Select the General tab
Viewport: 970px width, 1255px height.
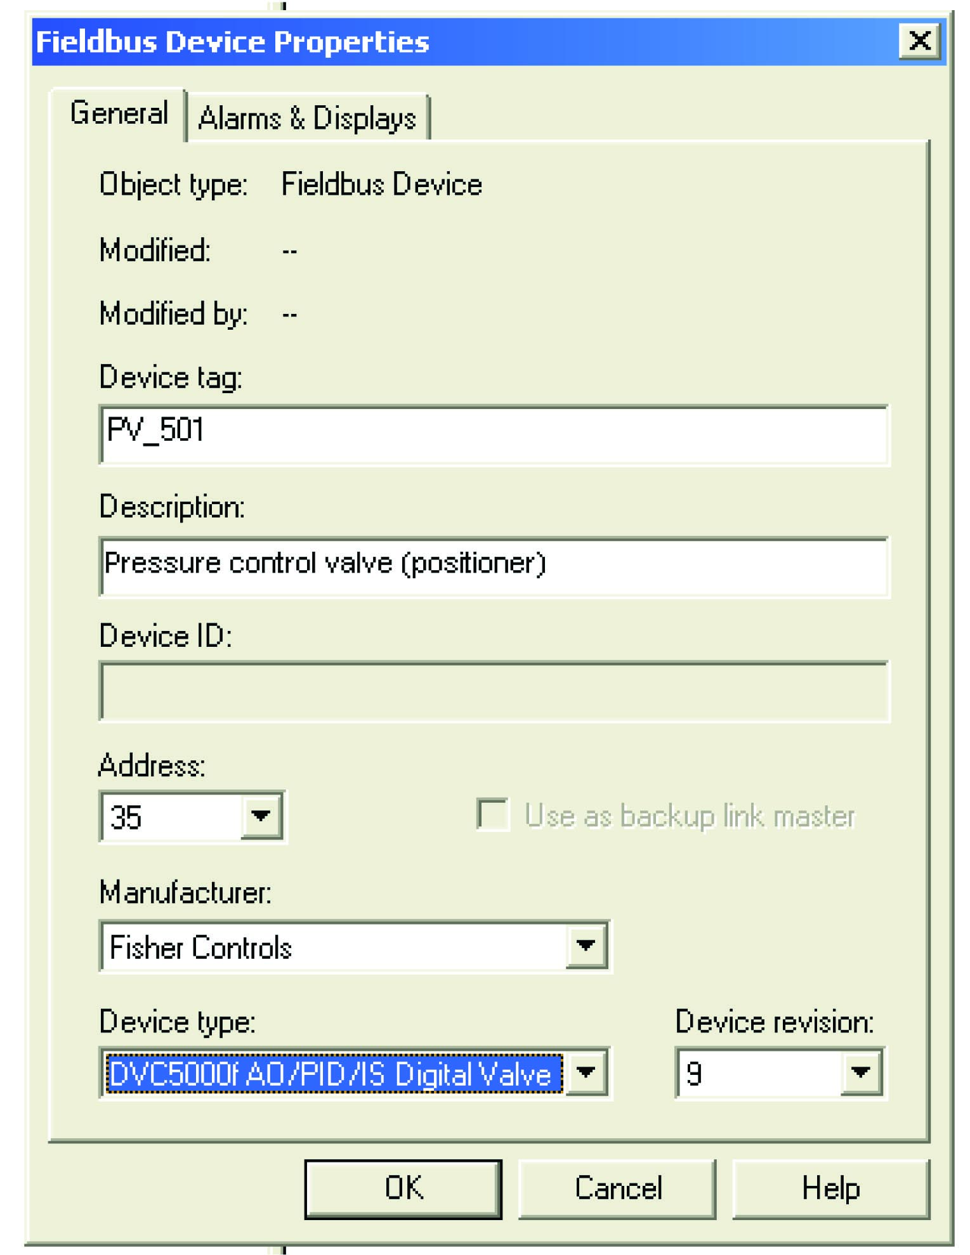pyautogui.click(x=119, y=114)
